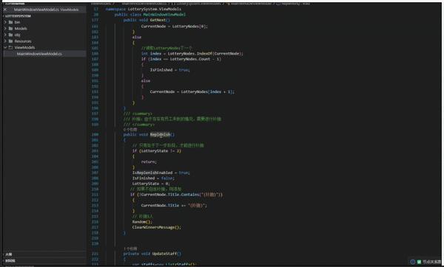The width and height of the screenshot is (444, 267).
Task: Click IsReplenishEnabled assignment line
Action: click(x=161, y=173)
